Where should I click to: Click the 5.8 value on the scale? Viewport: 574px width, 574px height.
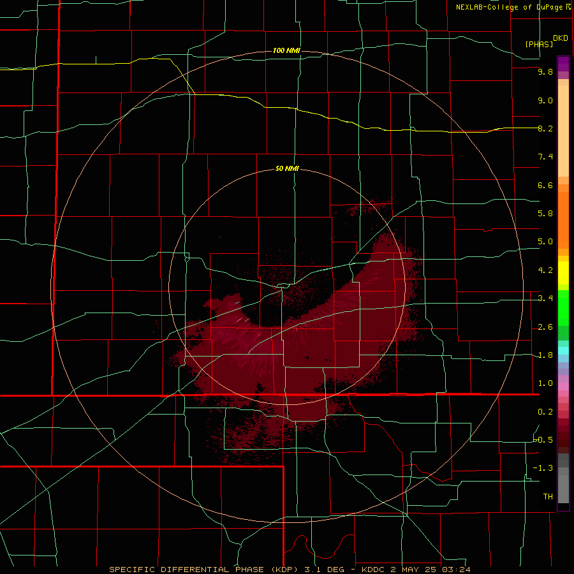point(545,214)
